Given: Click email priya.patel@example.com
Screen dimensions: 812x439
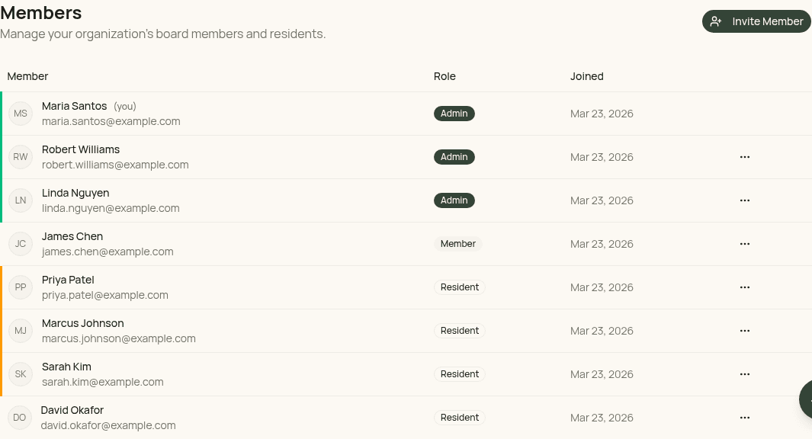Looking at the screenshot, I should coord(104,295).
